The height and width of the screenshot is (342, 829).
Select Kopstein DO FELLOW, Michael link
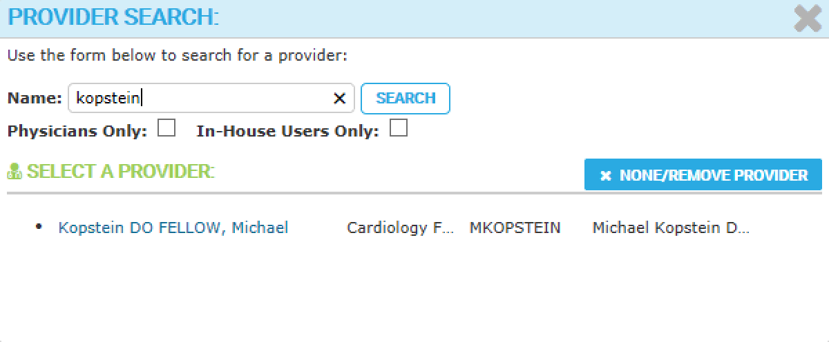tap(173, 228)
